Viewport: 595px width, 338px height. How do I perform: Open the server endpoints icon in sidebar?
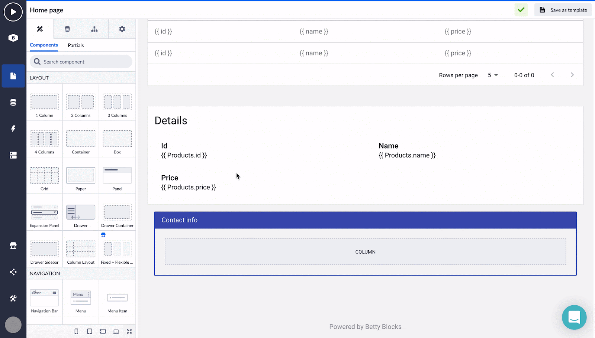coord(13,155)
